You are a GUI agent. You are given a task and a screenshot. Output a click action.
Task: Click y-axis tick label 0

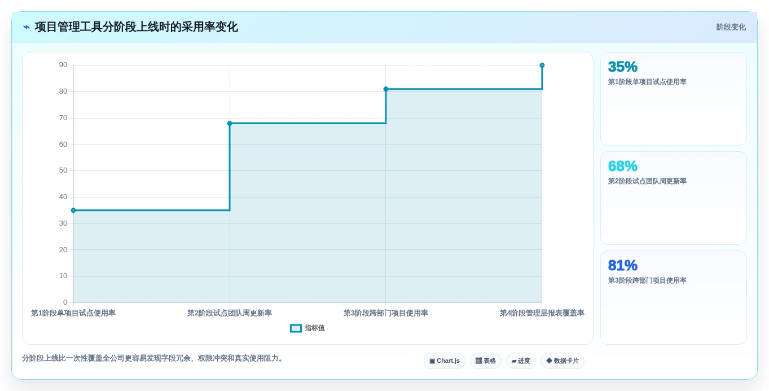pos(65,302)
